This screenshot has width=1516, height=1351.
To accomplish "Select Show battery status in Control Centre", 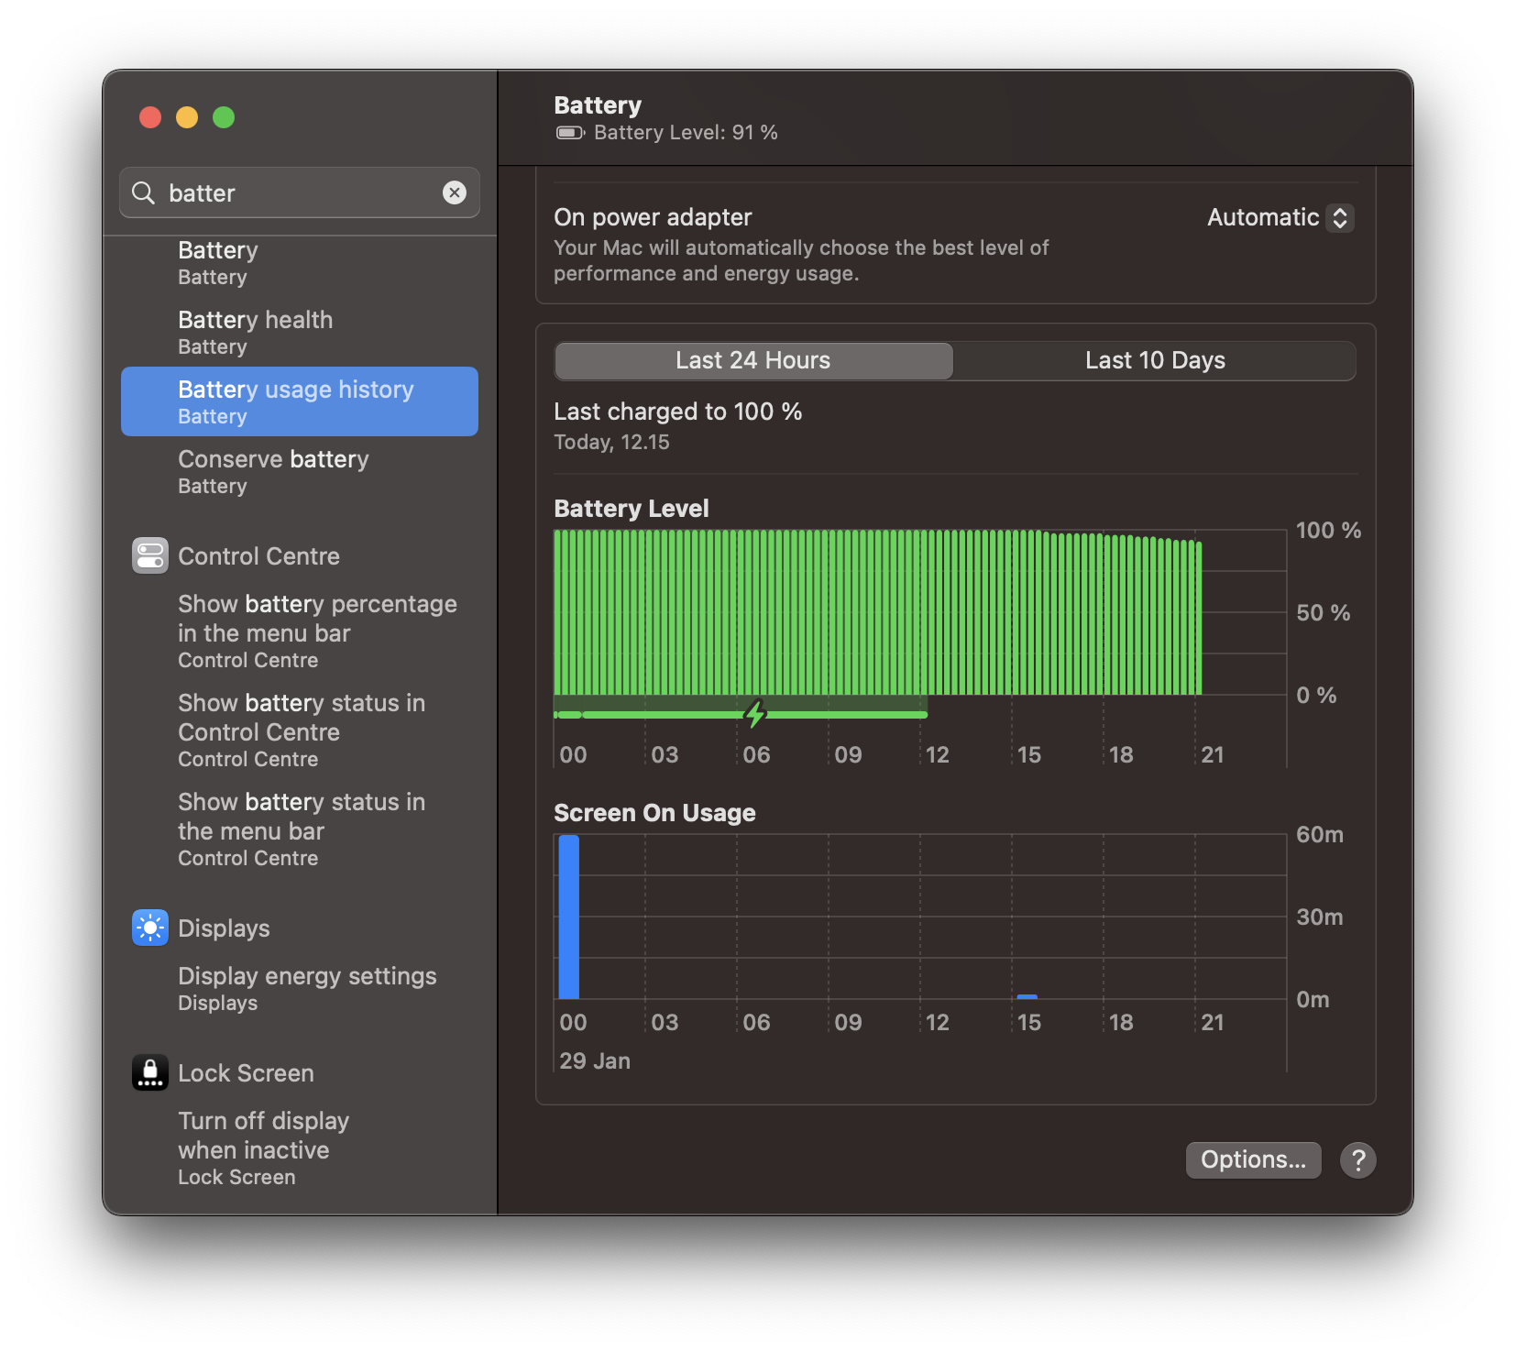I will pos(300,730).
